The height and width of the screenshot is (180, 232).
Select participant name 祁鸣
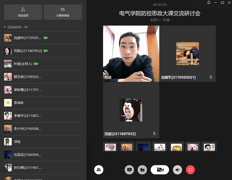[17, 142]
